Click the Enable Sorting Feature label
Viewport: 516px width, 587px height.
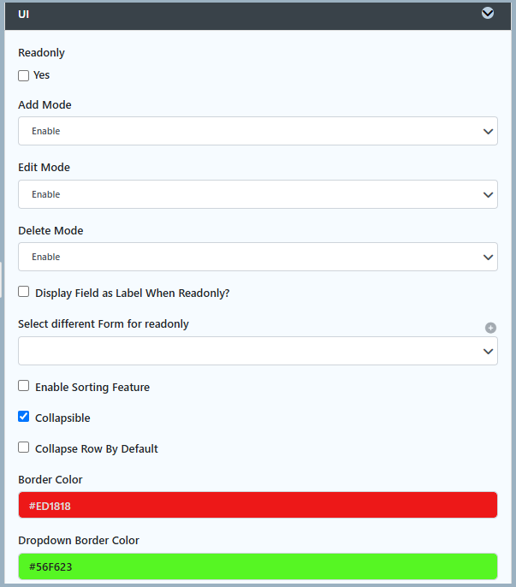click(92, 387)
